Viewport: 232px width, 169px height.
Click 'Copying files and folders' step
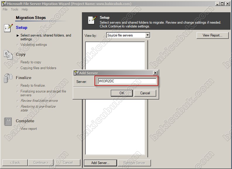click(38, 68)
